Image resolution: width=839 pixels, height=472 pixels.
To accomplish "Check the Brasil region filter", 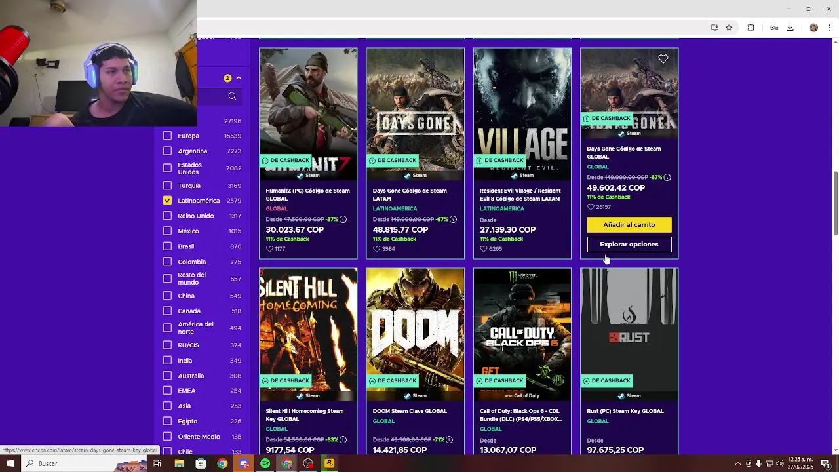I will pos(167,246).
